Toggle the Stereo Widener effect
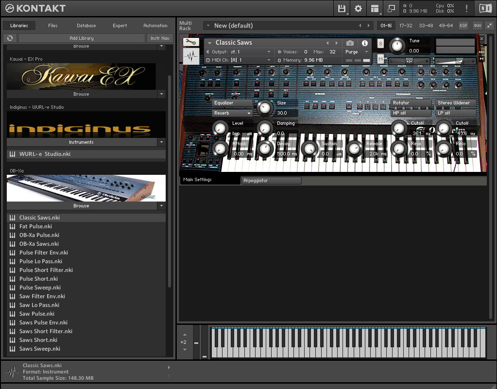 point(456,103)
